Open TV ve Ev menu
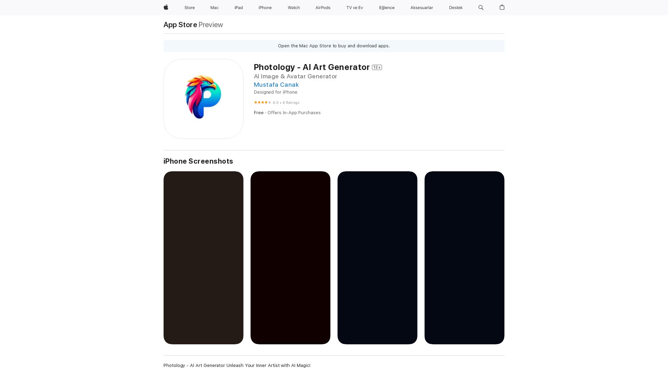 coord(355,8)
